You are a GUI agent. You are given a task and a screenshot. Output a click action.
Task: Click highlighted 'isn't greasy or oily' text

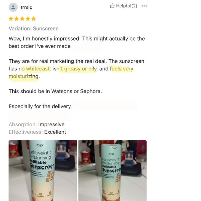[75, 69]
